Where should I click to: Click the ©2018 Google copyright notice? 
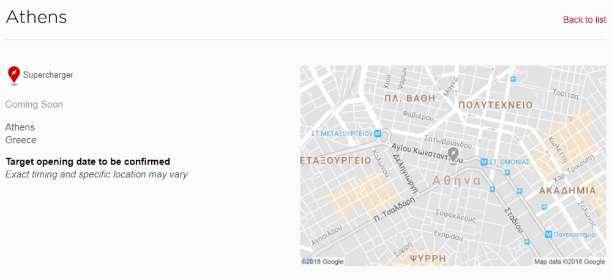pos(323,262)
